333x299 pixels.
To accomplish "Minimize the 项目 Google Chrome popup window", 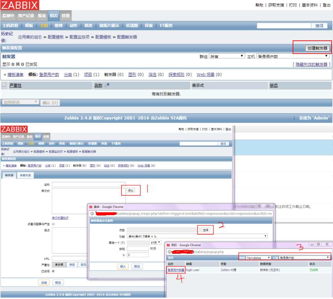I will (x=312, y=244).
